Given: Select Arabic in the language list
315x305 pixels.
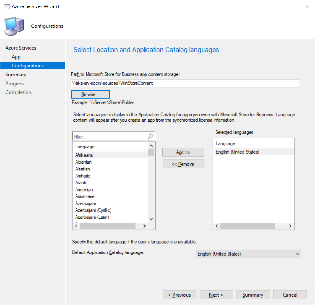Looking at the screenshot, I should pyautogui.click(x=81, y=183).
